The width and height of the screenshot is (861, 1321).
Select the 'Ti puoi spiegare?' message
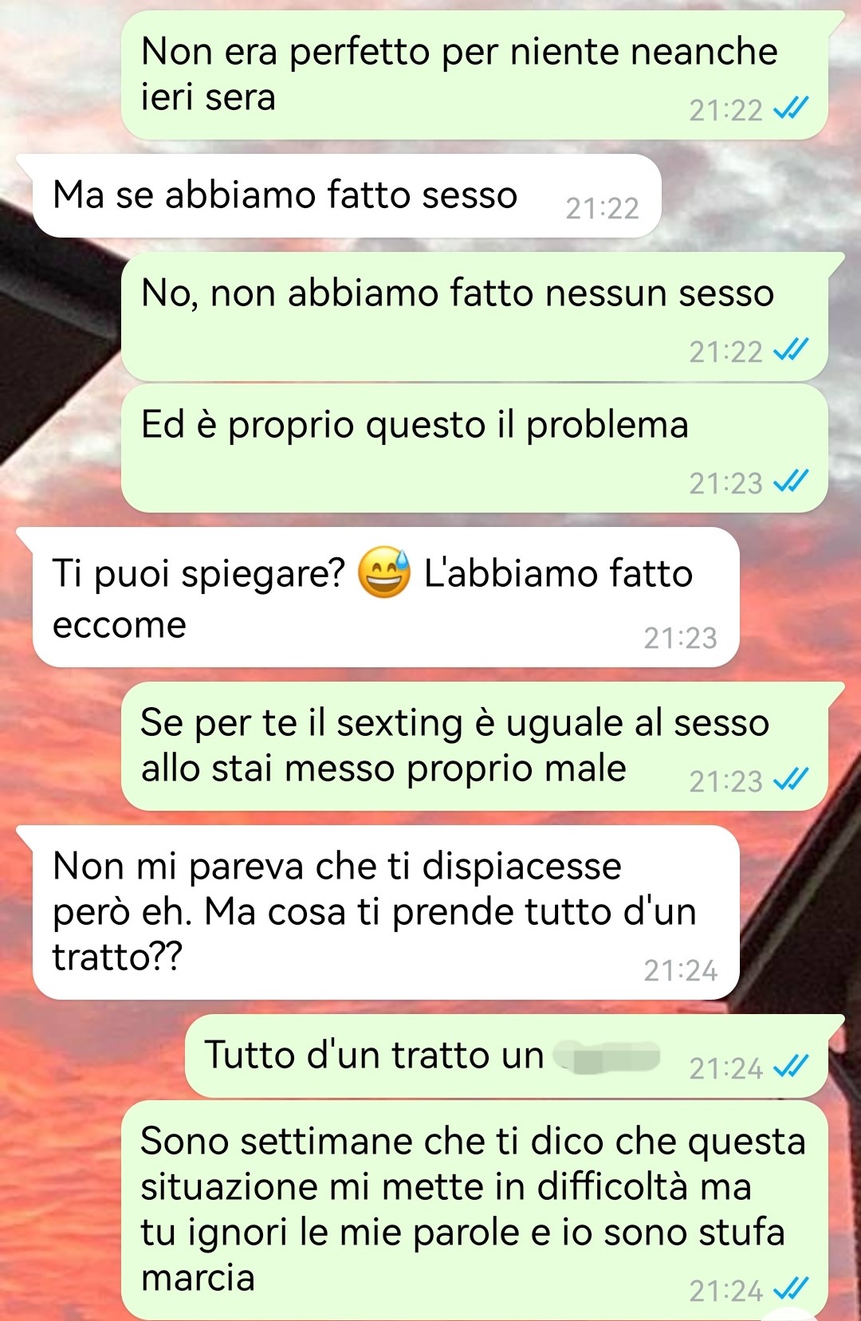[x=386, y=597]
